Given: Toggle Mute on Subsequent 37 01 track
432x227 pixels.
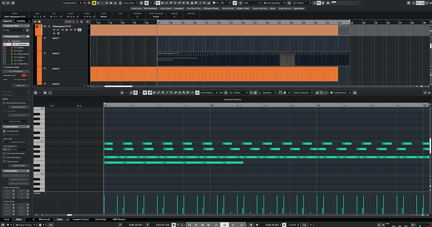Looking at the screenshot, I should pos(45,26).
